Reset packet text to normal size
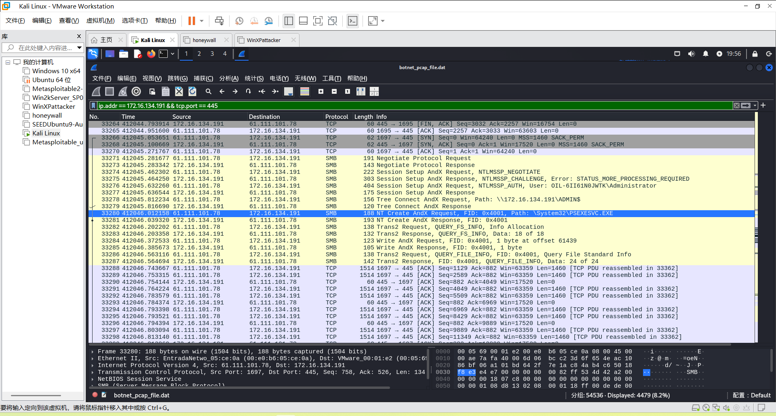 coord(348,91)
